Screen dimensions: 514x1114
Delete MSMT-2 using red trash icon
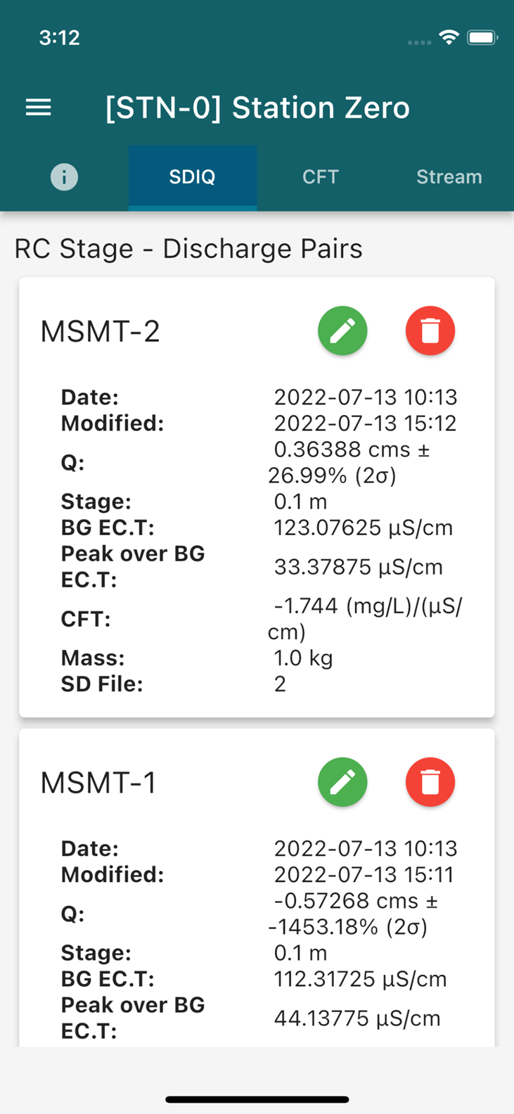(430, 331)
